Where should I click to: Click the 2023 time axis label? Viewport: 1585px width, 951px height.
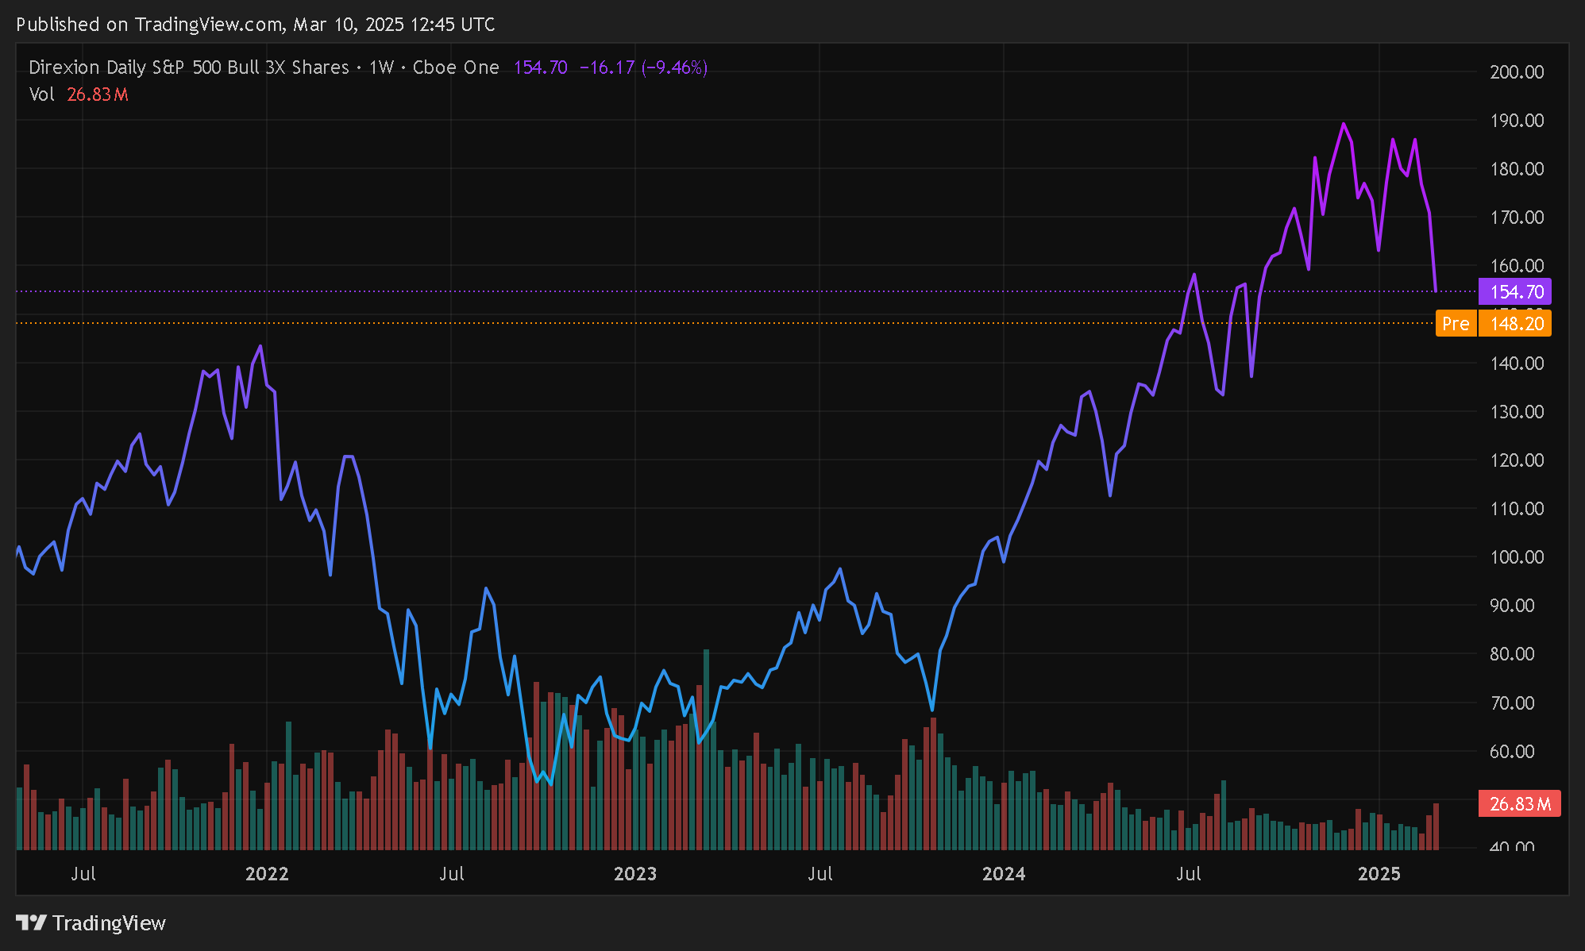click(x=635, y=874)
